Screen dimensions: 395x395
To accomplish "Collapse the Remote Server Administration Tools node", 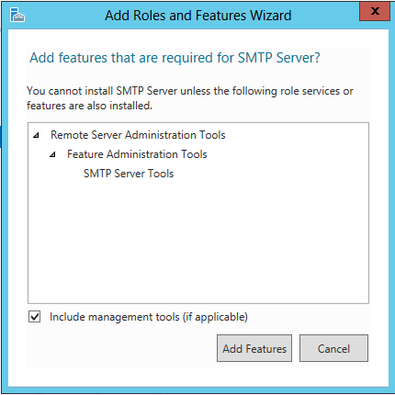I will [x=36, y=135].
